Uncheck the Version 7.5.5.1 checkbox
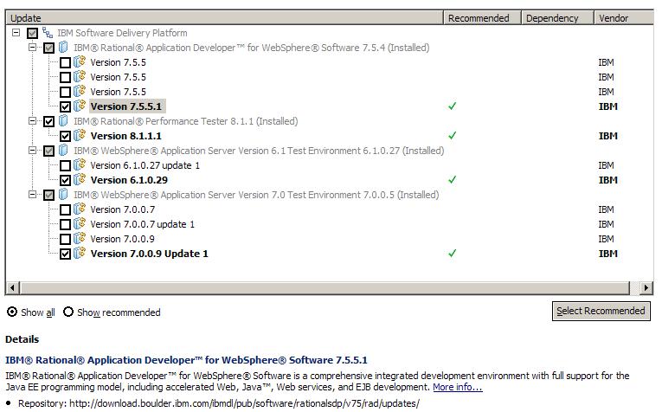662x412 pixels. coord(65,106)
